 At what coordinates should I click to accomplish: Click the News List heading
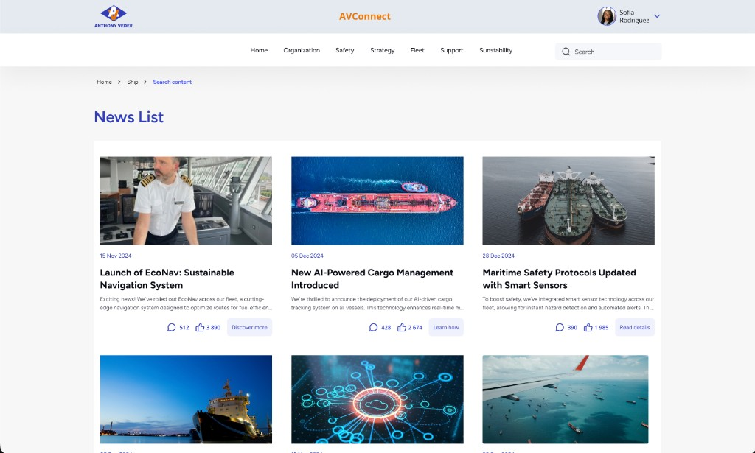pos(128,117)
